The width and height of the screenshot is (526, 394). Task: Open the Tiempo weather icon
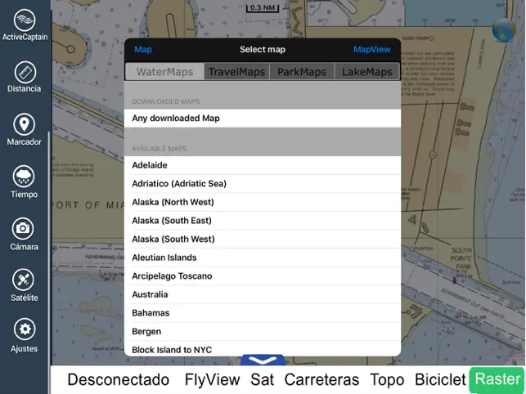[x=24, y=177]
